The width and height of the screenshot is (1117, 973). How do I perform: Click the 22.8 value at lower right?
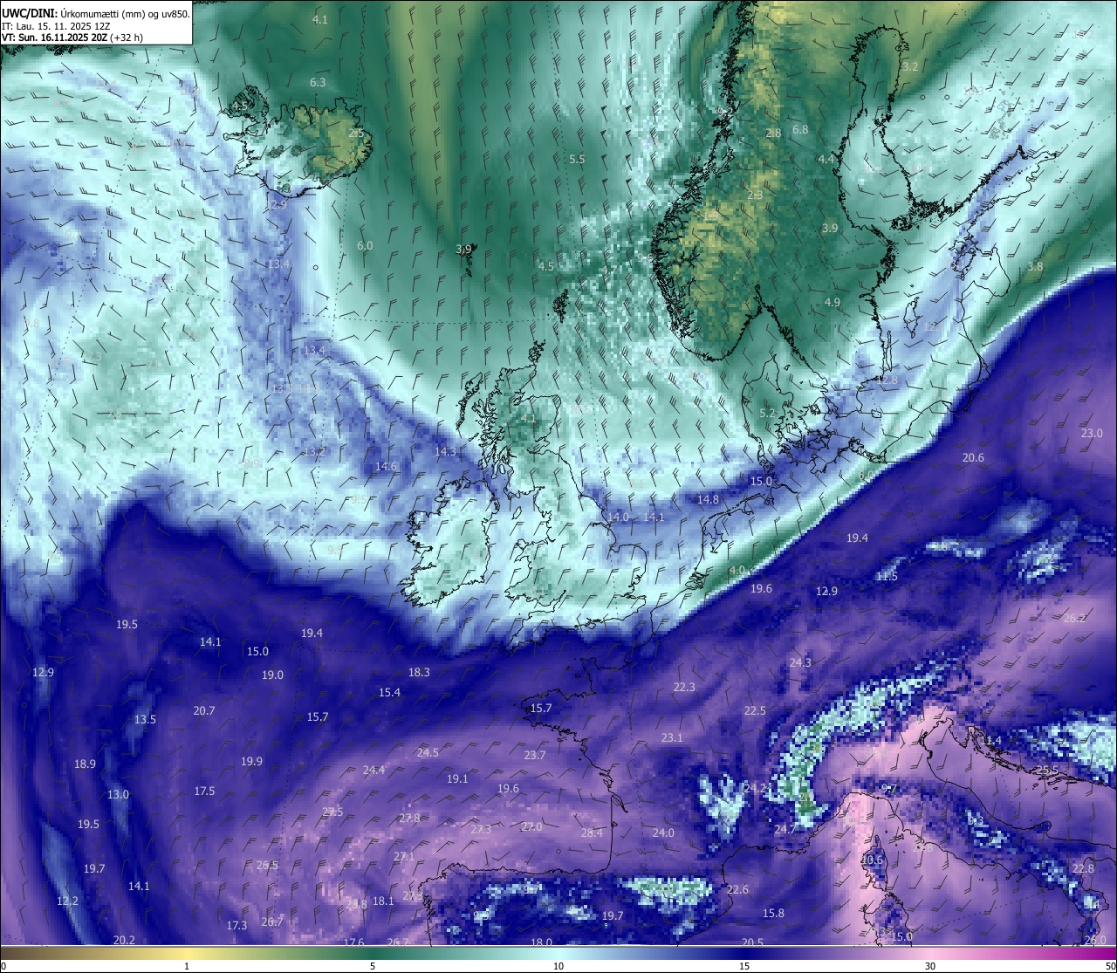[1083, 868]
